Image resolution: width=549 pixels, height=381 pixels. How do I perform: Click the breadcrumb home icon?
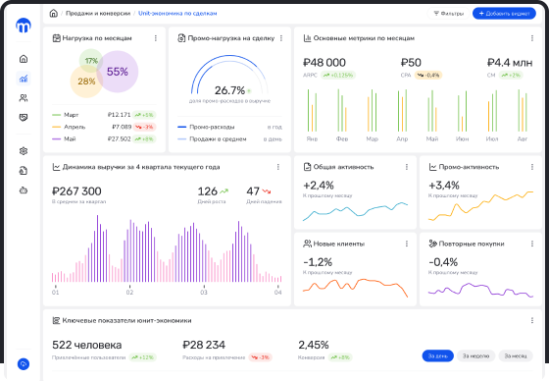(x=53, y=14)
